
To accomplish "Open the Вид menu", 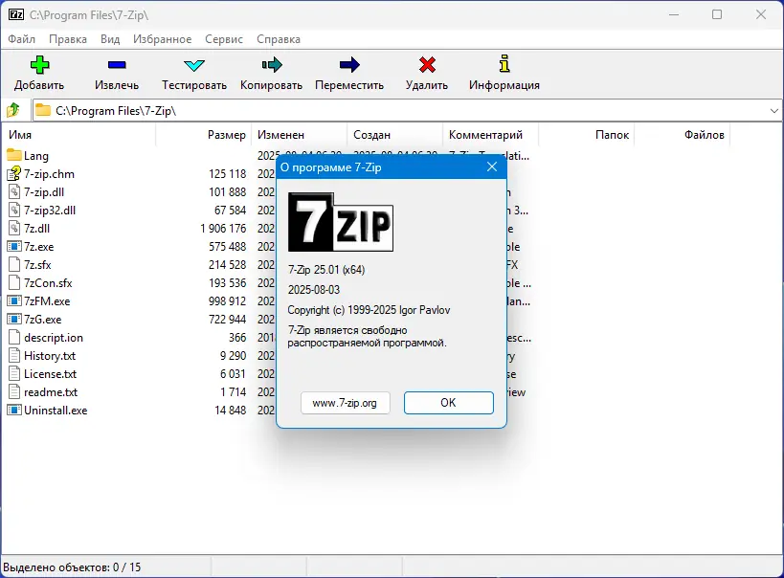I will pos(110,39).
